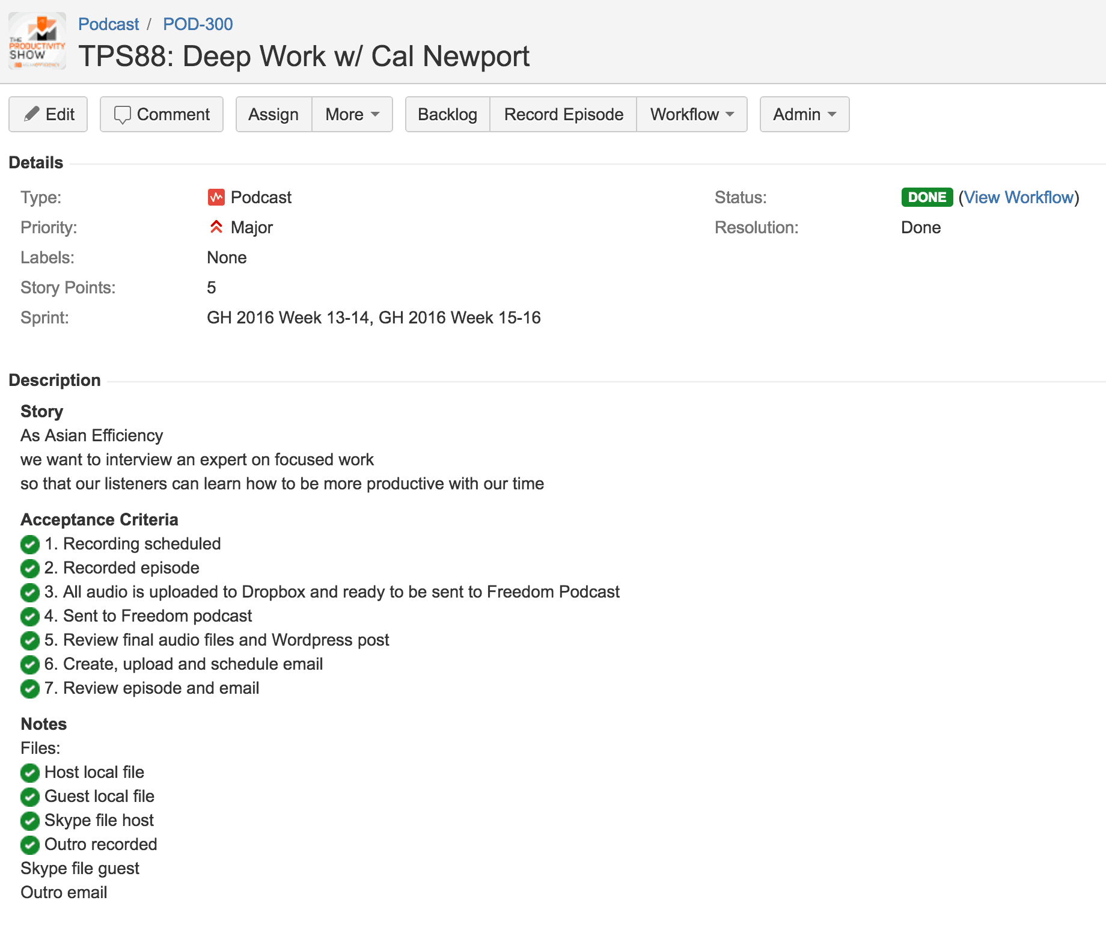Screen dimensions: 1106x927
Task: Click the text 'As Asian Efficiency'
Action: pyautogui.click(x=92, y=435)
